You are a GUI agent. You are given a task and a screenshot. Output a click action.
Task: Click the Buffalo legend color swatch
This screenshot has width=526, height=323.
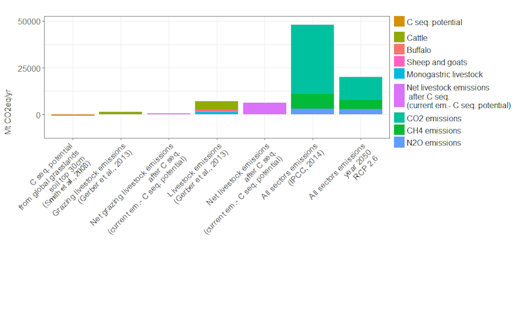click(x=399, y=49)
